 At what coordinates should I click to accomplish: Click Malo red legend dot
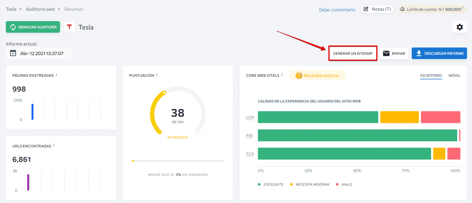(x=337, y=184)
